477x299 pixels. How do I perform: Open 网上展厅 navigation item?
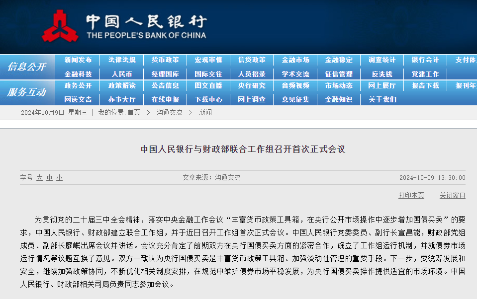click(x=382, y=86)
